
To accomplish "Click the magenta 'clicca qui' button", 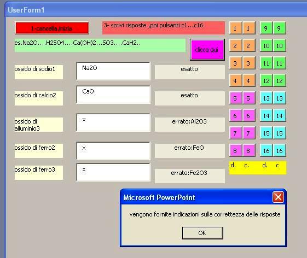I will coord(207,50).
